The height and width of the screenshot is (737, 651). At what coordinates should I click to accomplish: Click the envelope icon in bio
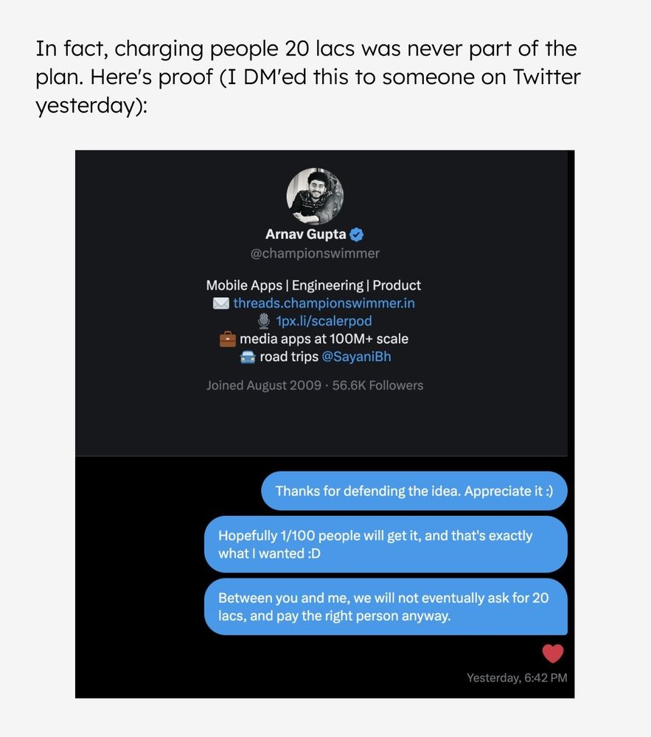coord(221,304)
